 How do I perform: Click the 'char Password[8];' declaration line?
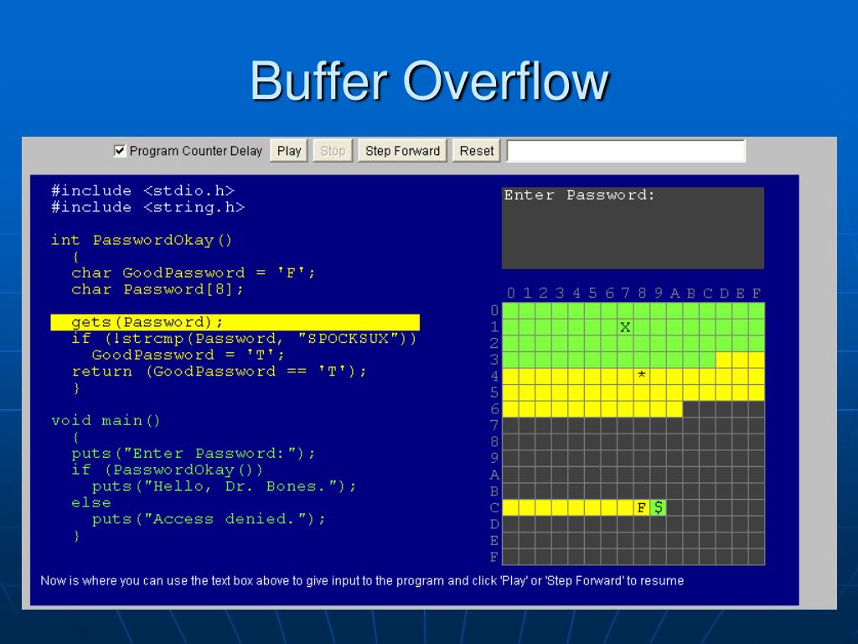click(x=158, y=289)
